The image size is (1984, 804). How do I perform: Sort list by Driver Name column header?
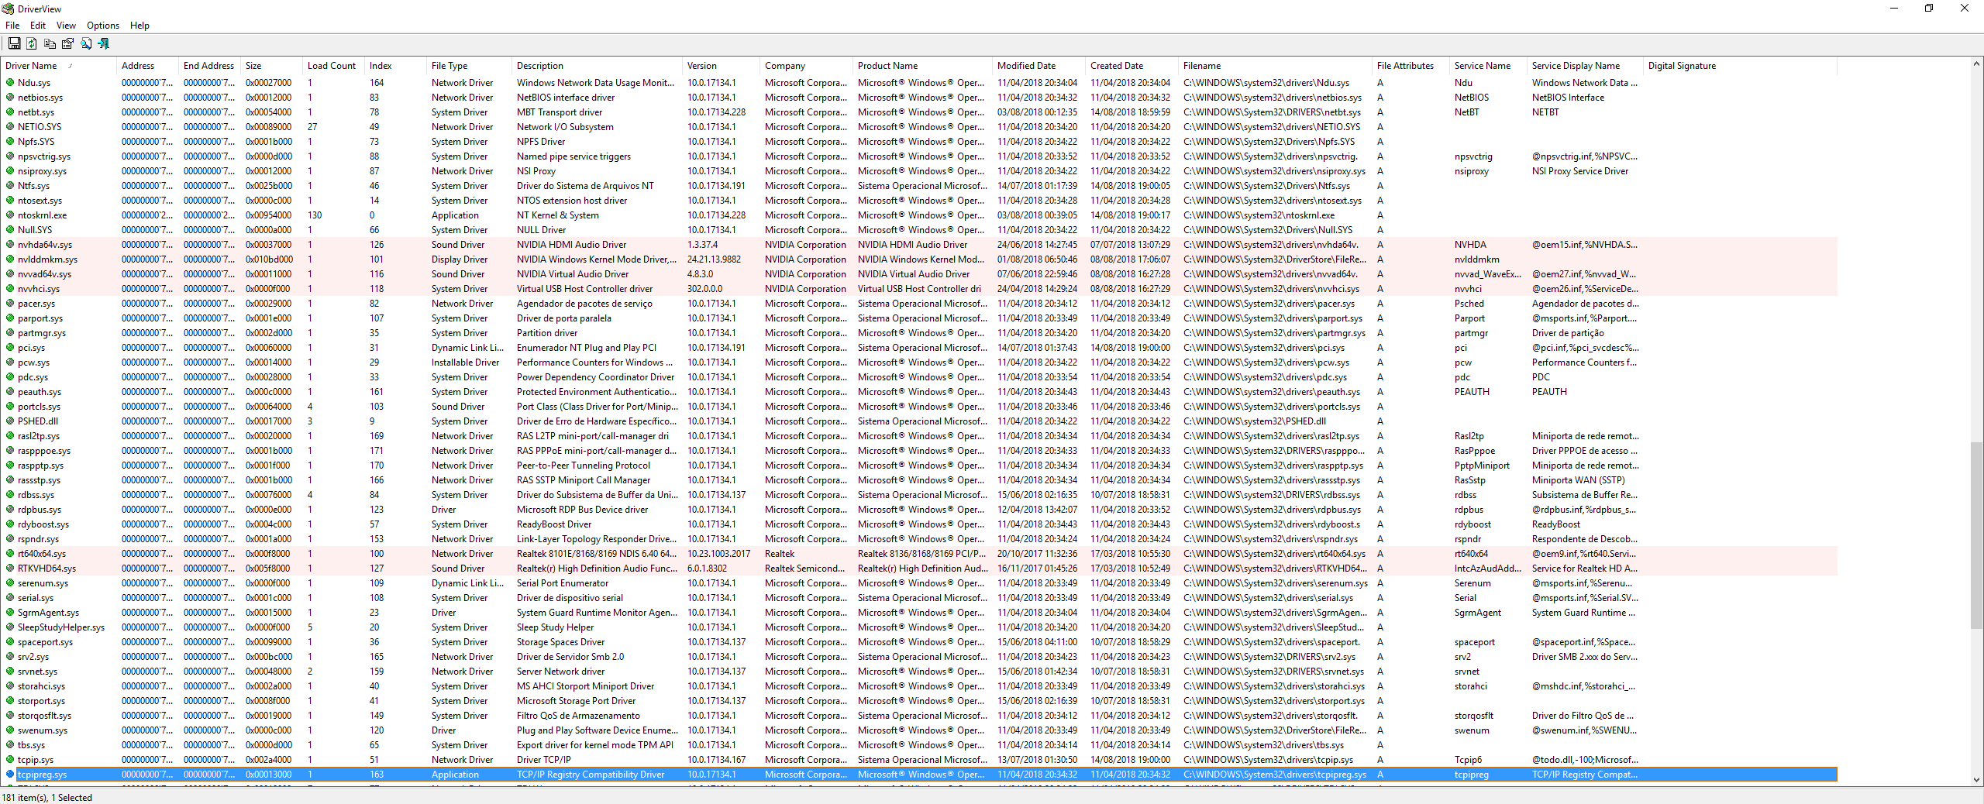(x=32, y=66)
